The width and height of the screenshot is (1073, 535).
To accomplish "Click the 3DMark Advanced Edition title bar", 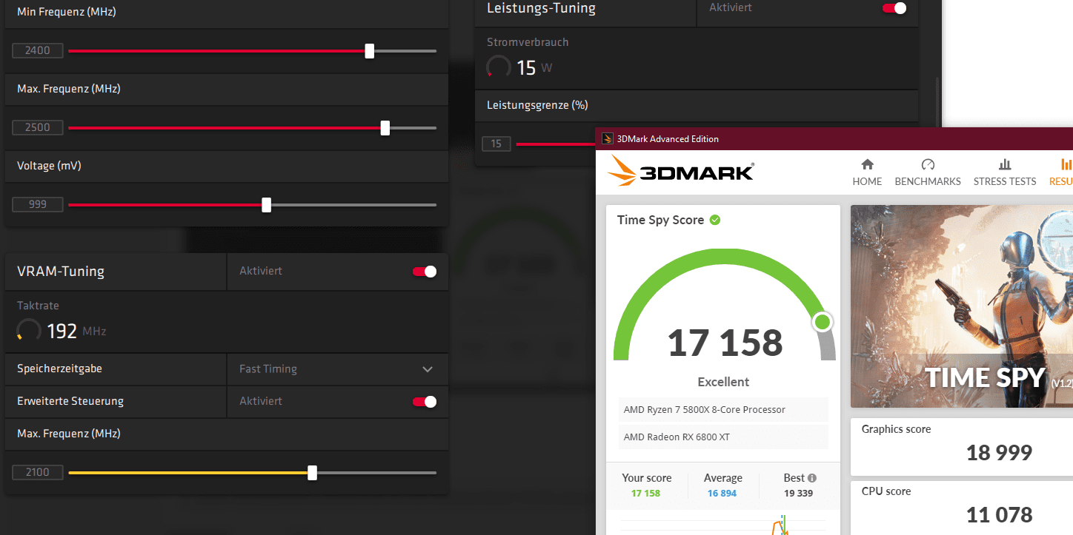I will (x=834, y=138).
